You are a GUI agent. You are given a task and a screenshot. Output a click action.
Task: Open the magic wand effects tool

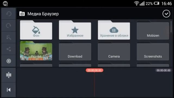coord(9,38)
